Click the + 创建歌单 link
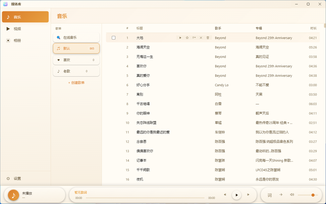326x204 pixels. tap(76, 83)
